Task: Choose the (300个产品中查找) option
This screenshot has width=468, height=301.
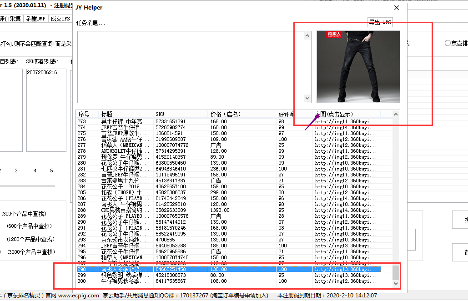Action: point(24,214)
